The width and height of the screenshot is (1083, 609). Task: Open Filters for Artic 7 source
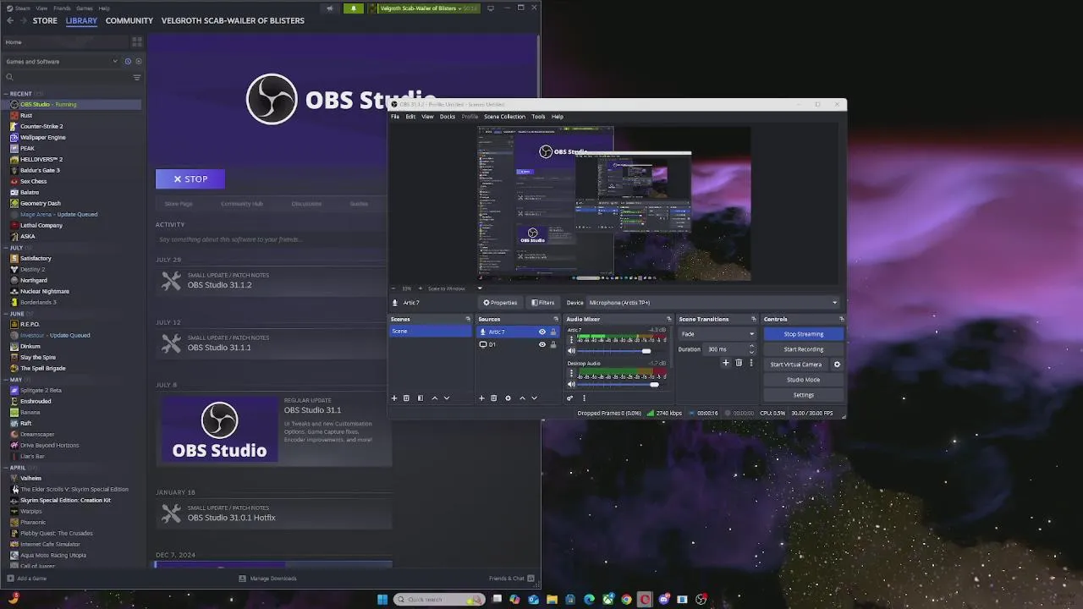[542, 303]
